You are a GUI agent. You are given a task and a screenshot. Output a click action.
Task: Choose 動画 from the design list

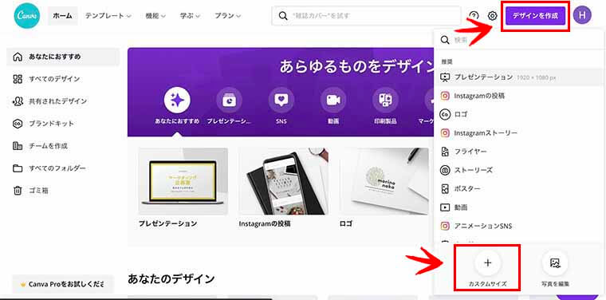518,207
